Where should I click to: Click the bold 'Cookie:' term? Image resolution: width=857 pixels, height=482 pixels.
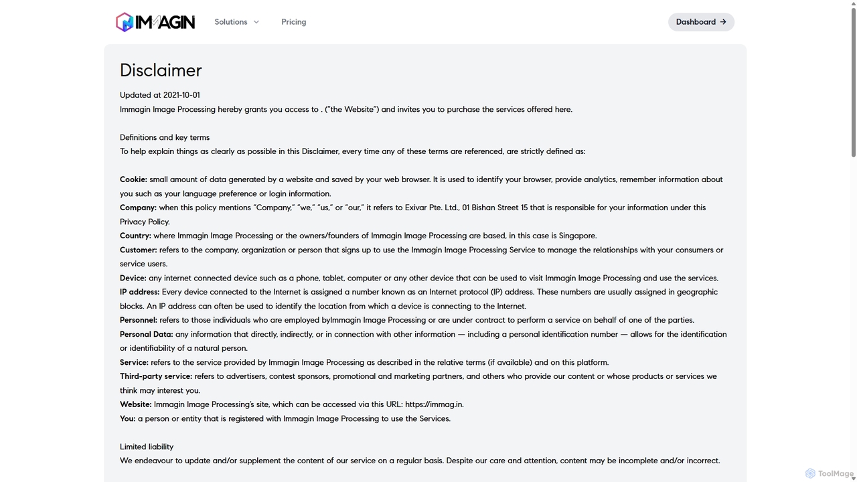(133, 179)
